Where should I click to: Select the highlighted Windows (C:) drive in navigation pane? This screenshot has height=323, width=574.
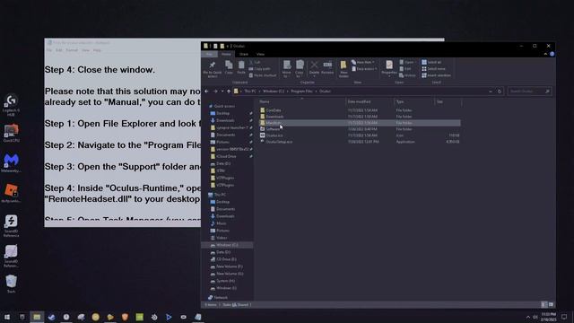tap(227, 245)
